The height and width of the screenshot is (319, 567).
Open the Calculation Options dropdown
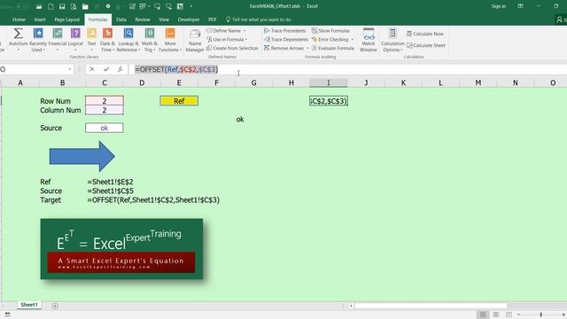click(392, 40)
